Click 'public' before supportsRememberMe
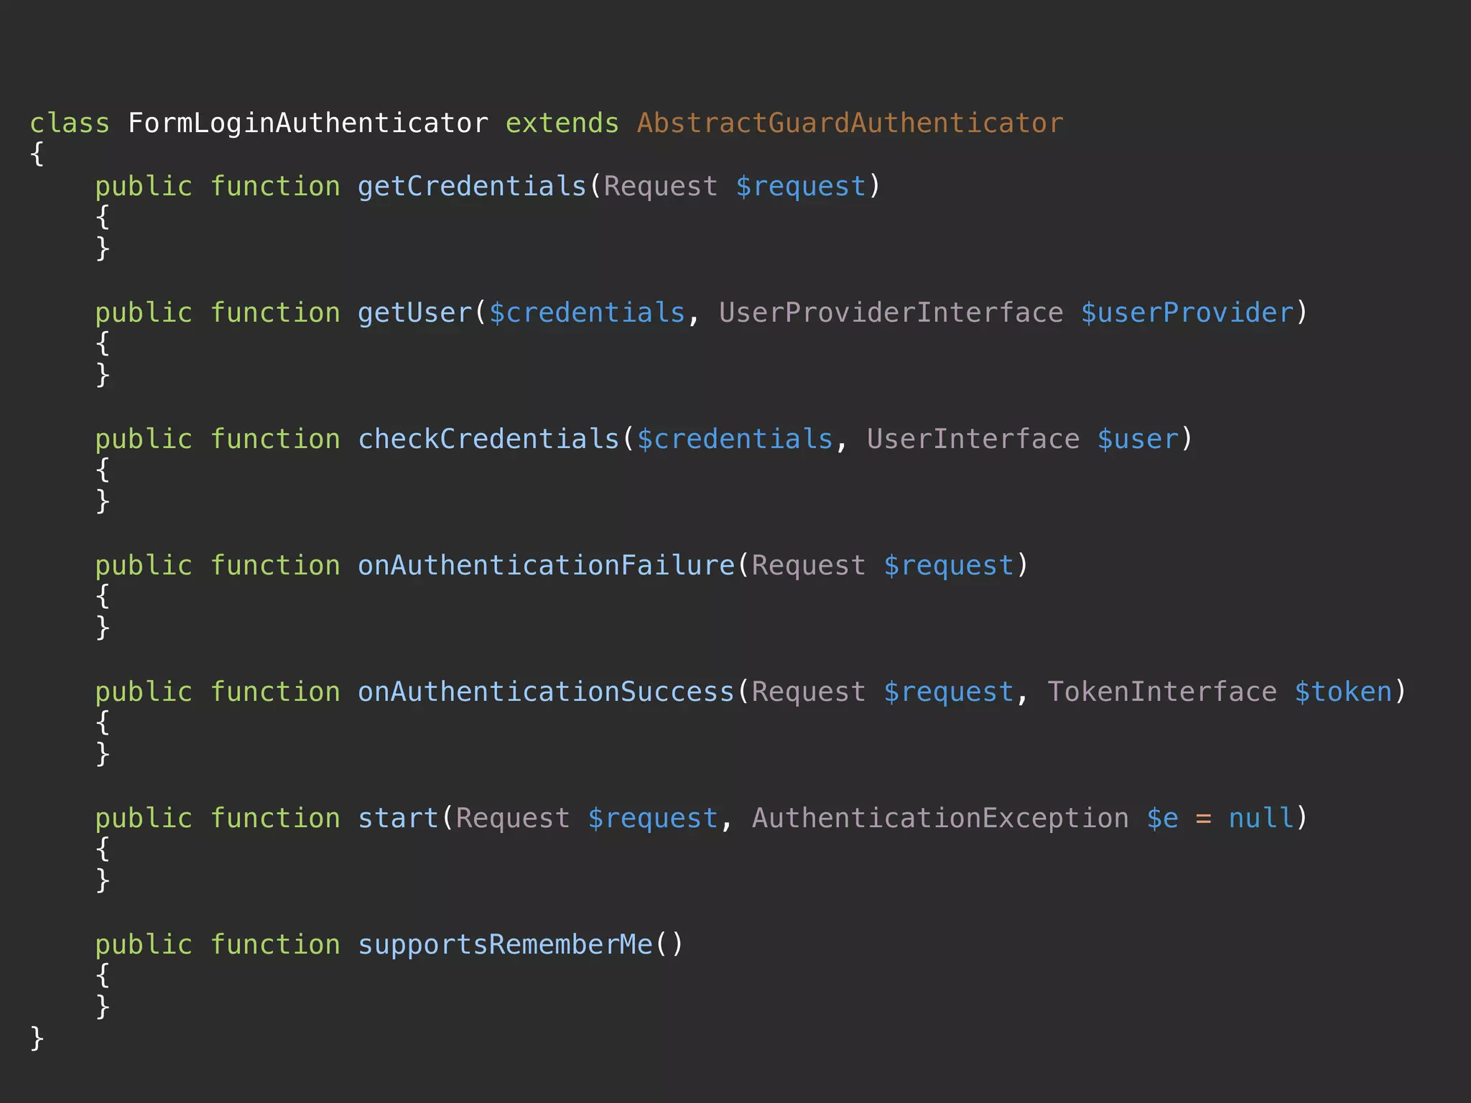The height and width of the screenshot is (1103, 1471). (x=144, y=944)
